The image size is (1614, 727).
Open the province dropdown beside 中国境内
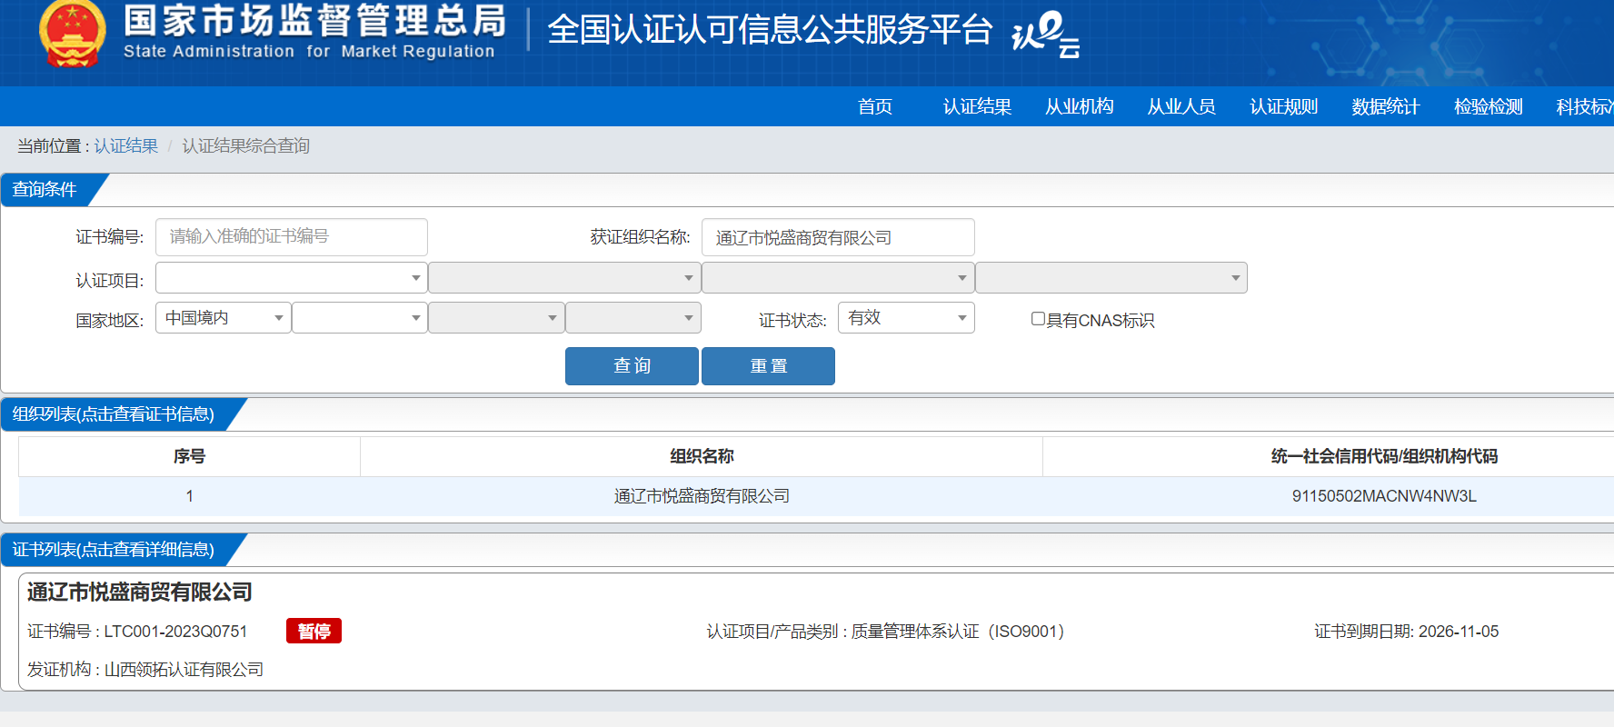pyautogui.click(x=360, y=318)
